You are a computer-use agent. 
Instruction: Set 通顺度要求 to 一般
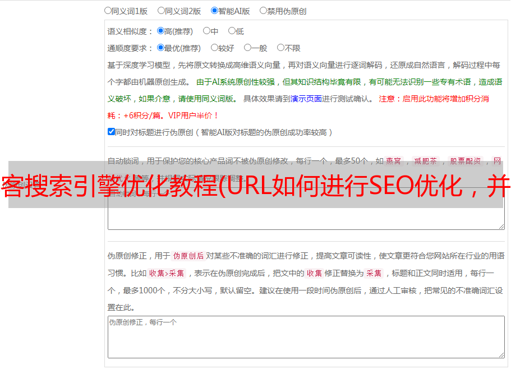(x=248, y=48)
